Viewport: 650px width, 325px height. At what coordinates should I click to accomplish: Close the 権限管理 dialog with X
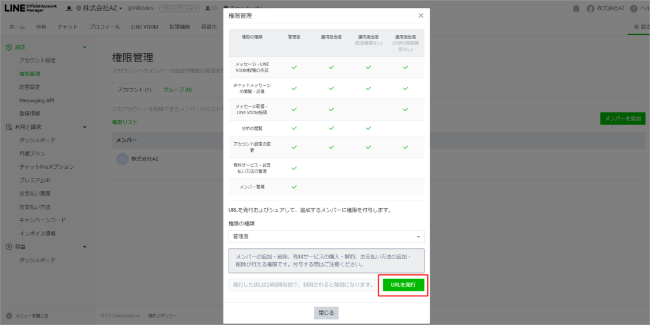421,15
